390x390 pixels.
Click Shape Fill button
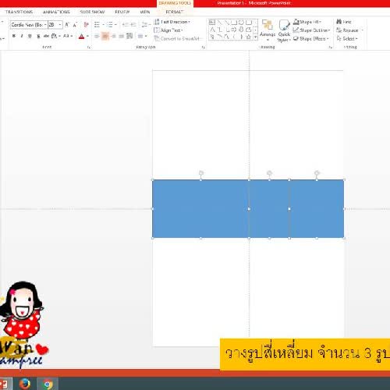pos(307,22)
